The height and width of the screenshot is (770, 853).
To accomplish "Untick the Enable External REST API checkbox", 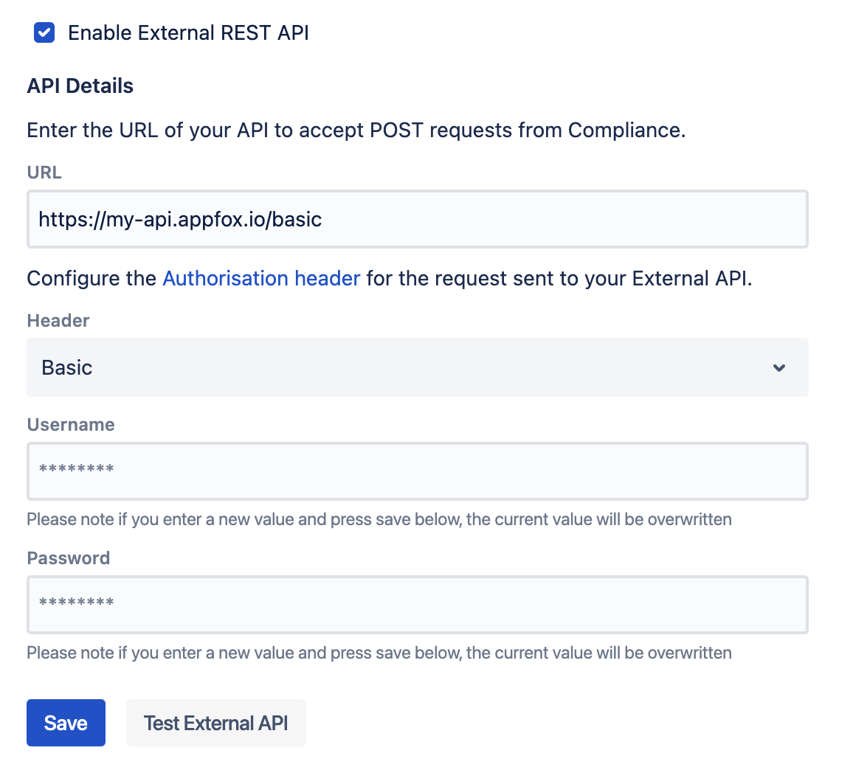I will click(x=44, y=33).
